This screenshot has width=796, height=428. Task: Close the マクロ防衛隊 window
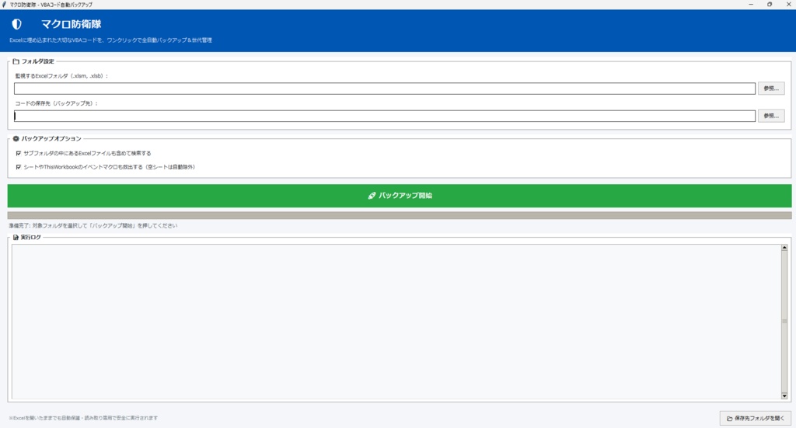(788, 4)
